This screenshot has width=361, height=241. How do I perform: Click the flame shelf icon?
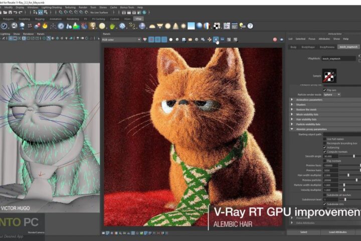coord(45,26)
